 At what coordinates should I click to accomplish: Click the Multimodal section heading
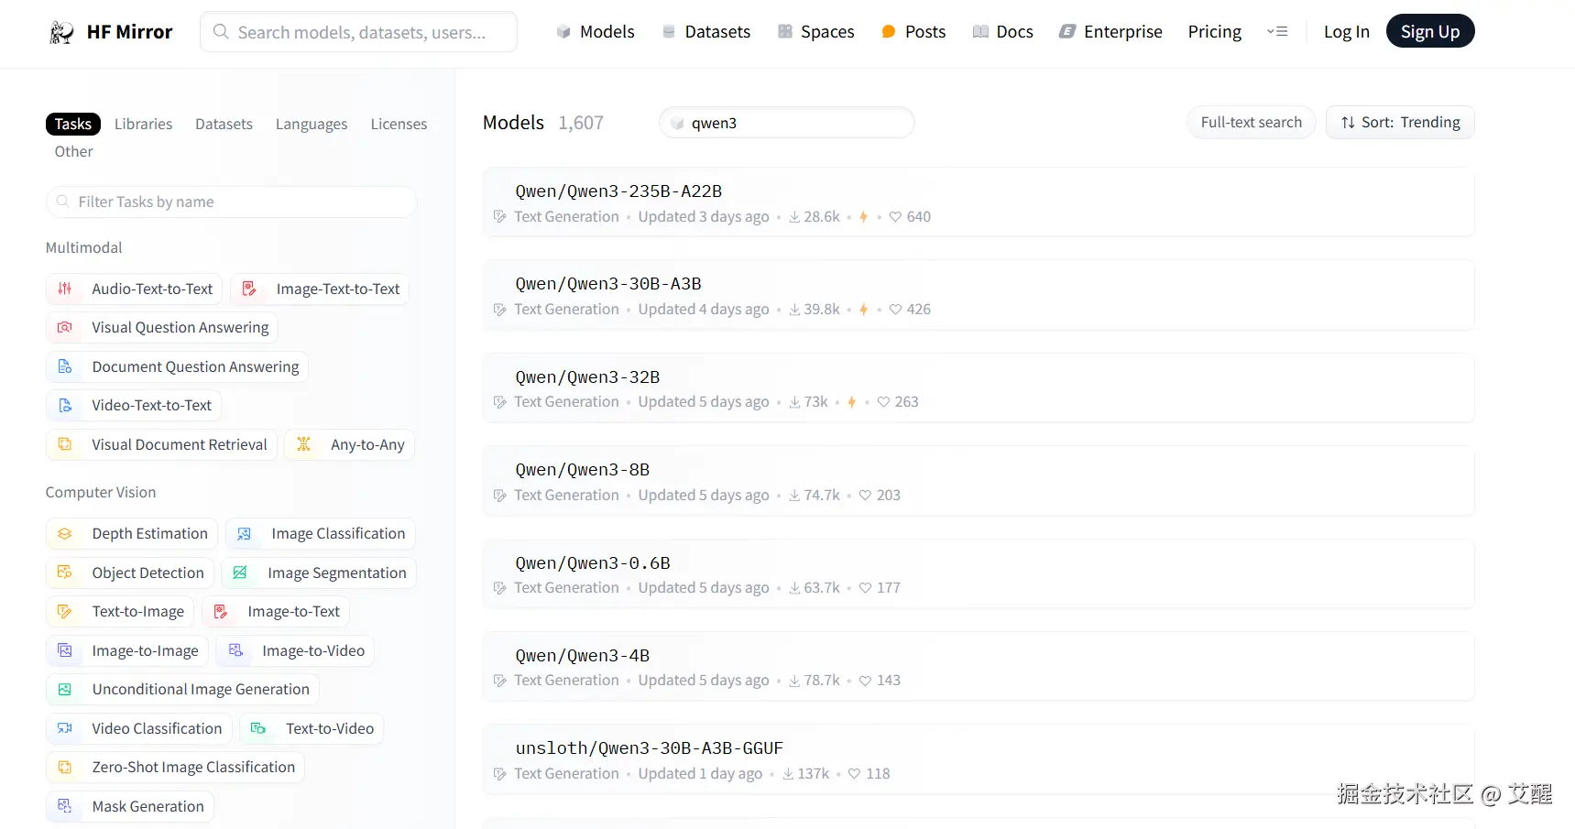84,247
